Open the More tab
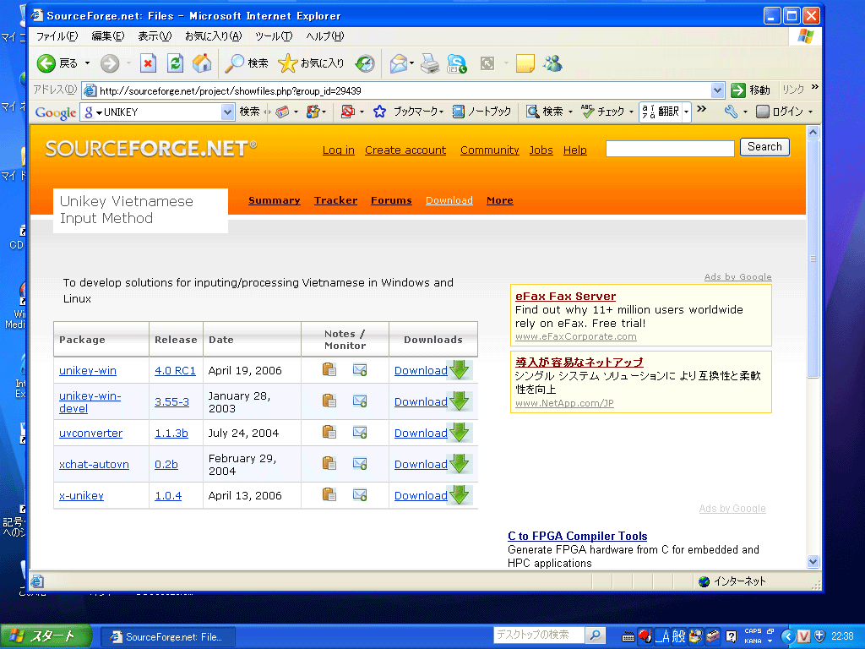The image size is (865, 649). pyautogui.click(x=500, y=200)
